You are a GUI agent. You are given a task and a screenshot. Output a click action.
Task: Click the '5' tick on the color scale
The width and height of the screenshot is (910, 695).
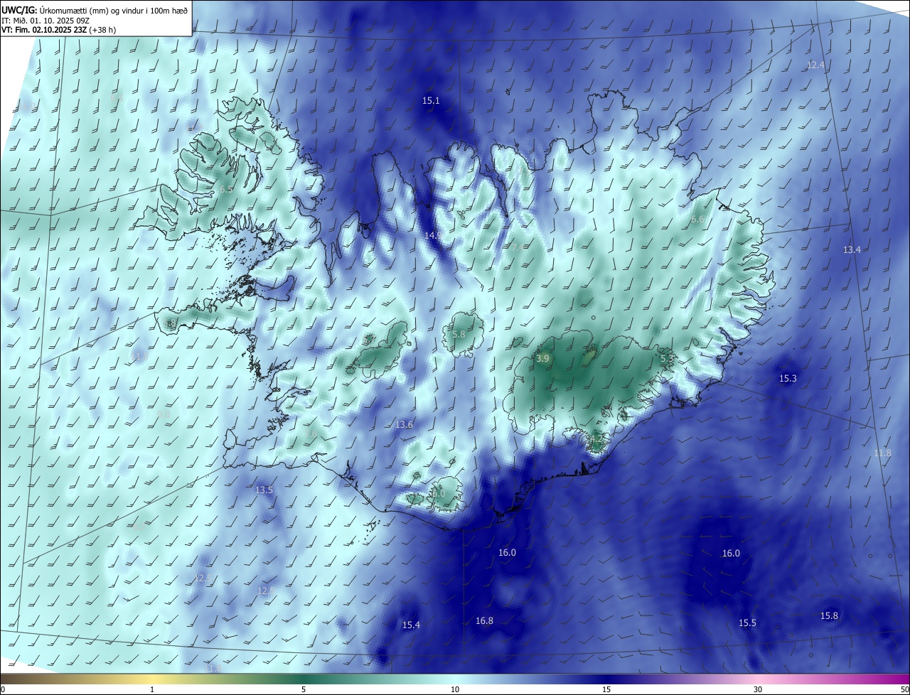click(x=304, y=689)
